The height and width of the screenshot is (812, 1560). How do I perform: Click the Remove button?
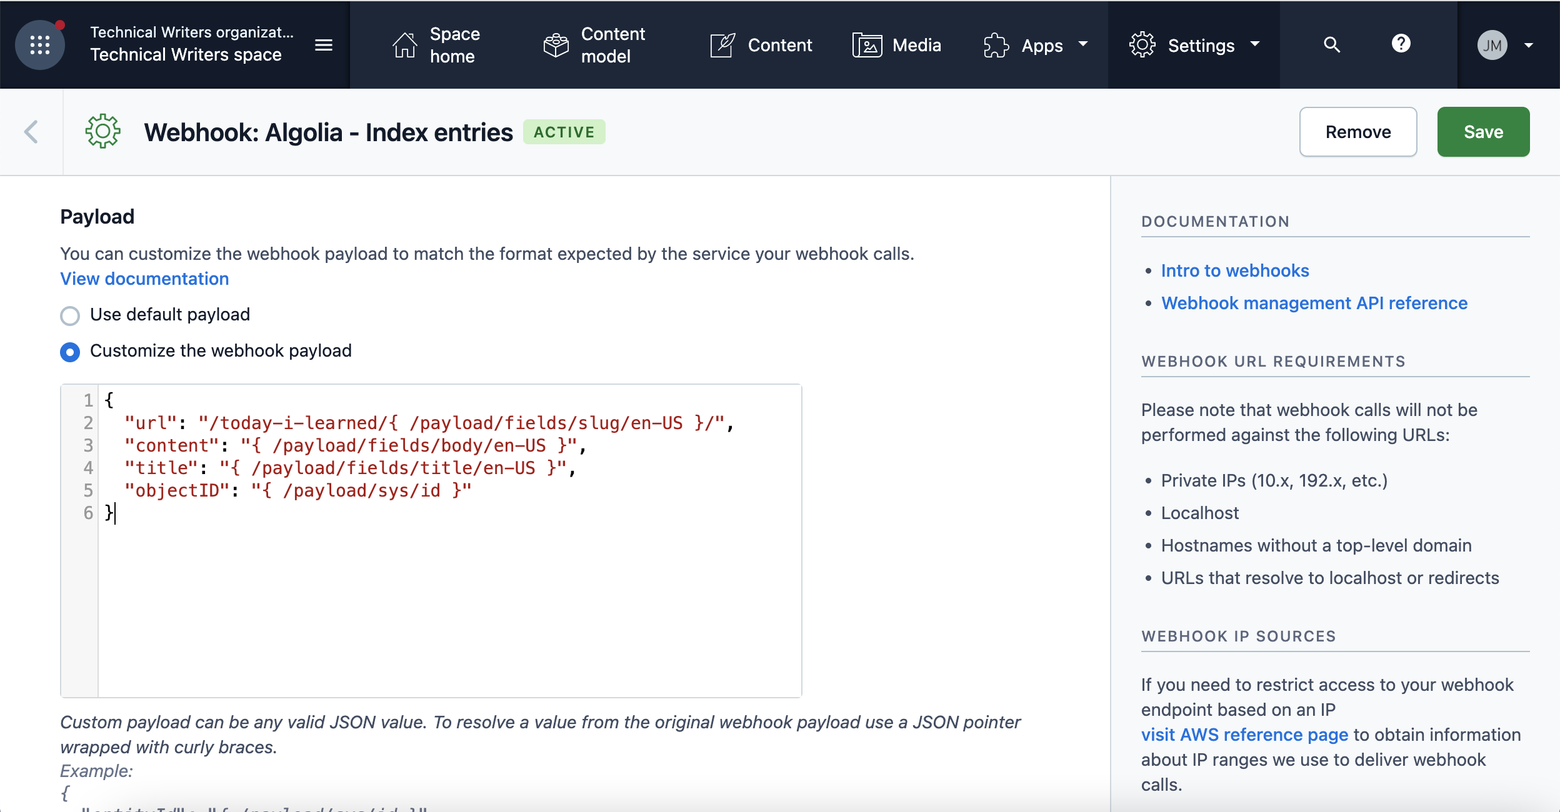(x=1358, y=131)
